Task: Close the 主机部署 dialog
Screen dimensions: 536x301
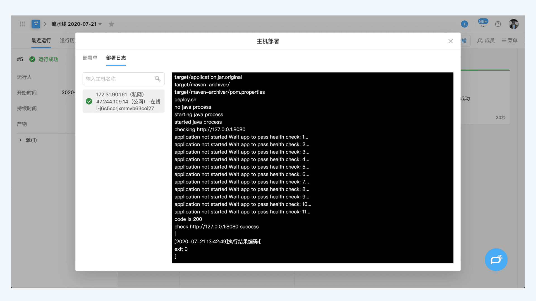Action: 450,41
